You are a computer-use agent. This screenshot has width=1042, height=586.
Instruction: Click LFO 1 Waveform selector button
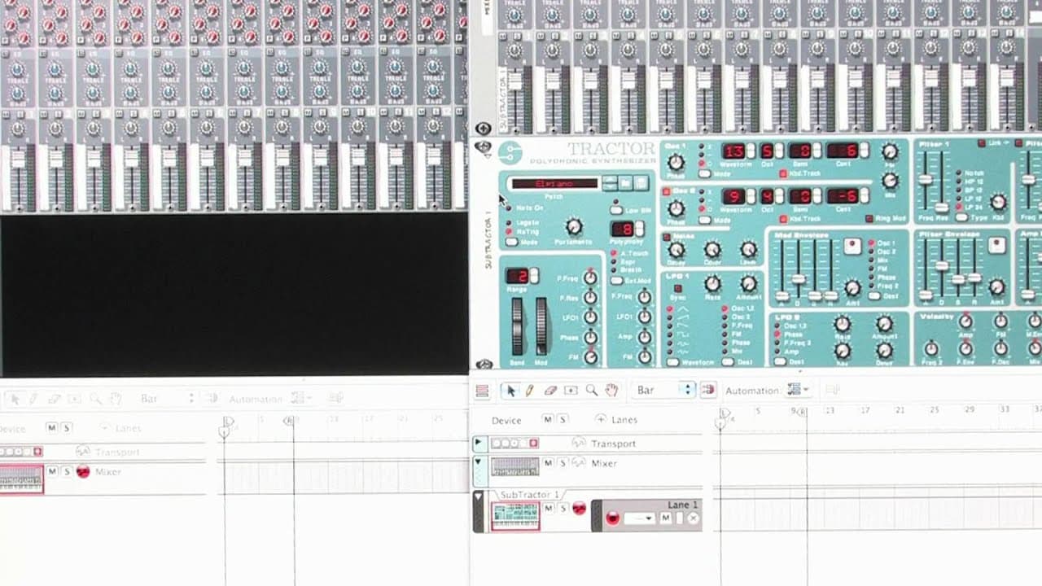pos(672,362)
